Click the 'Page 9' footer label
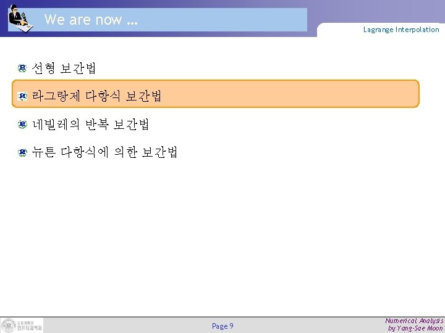Image resolution: width=445 pixels, height=333 pixels. tap(222, 326)
